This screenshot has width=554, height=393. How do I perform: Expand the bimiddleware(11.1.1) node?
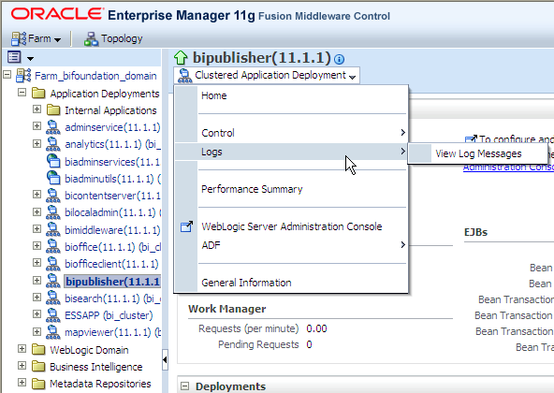(x=36, y=228)
